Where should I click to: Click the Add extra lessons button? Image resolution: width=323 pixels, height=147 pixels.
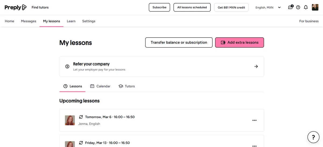pyautogui.click(x=239, y=42)
